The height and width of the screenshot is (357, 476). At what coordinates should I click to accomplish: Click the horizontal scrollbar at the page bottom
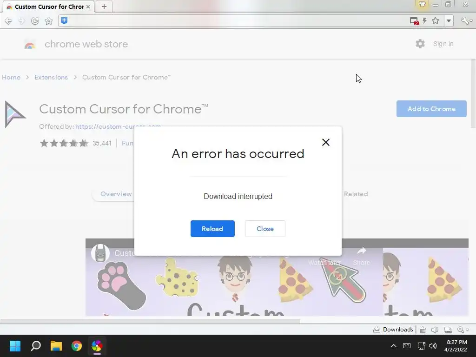150,321
